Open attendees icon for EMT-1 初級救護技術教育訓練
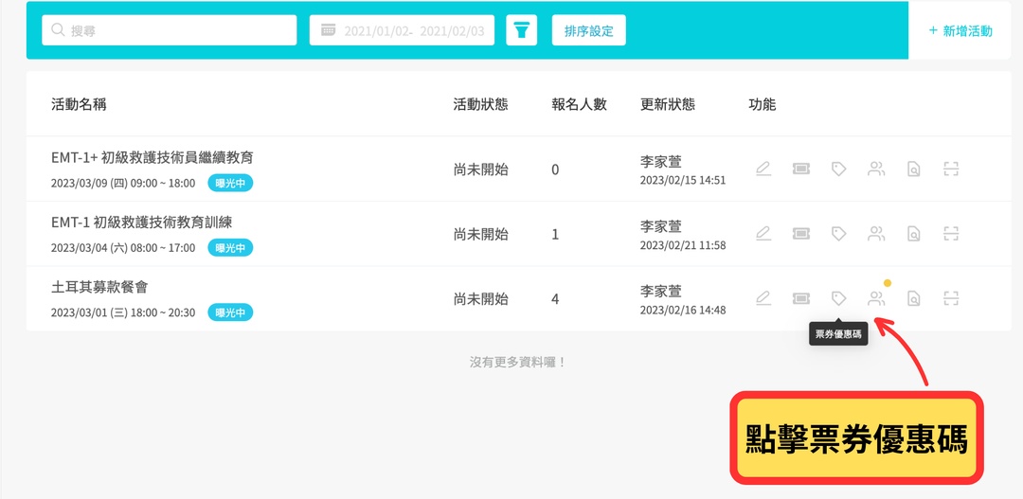This screenshot has width=1023, height=499. click(876, 234)
